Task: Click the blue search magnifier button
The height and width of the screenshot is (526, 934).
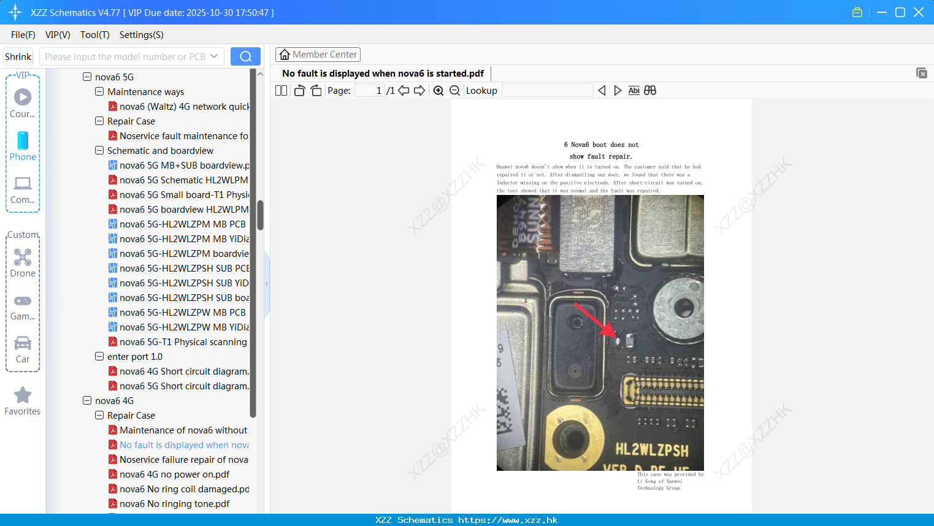Action: [x=245, y=56]
